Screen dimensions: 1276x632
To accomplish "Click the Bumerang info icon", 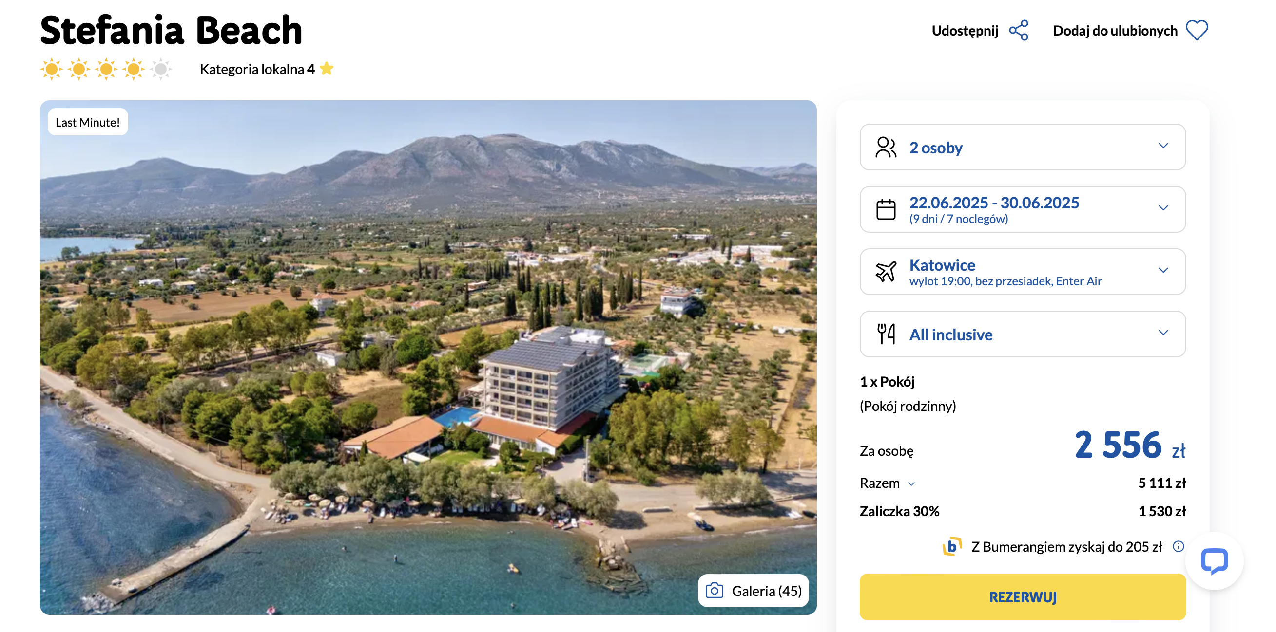I will 1179,546.
